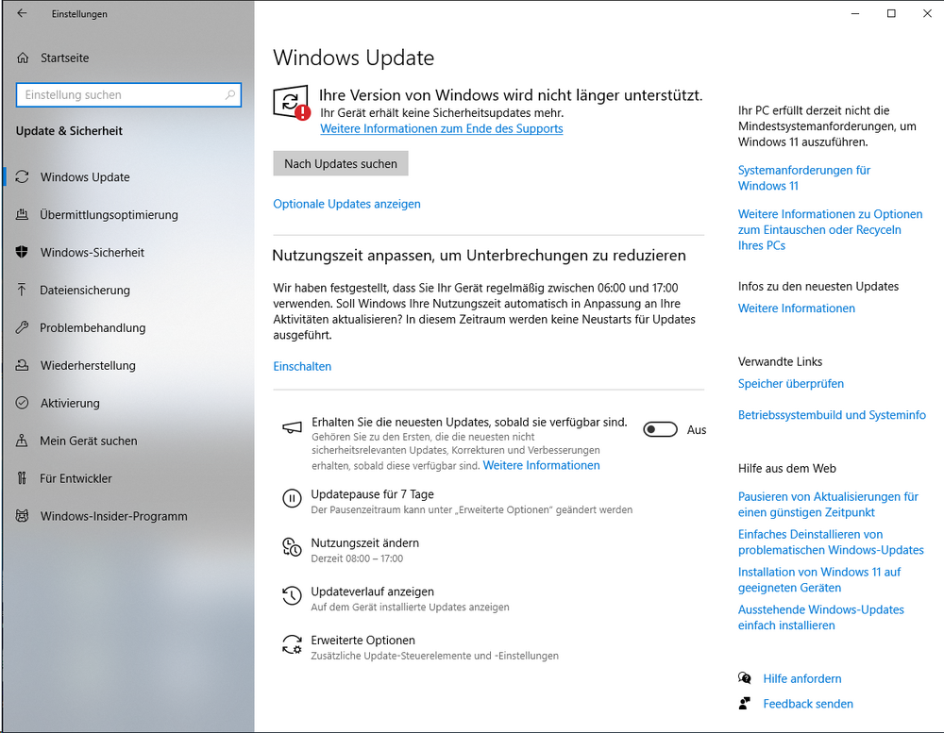Open Windows-Insider-Programm via its cat icon
The width and height of the screenshot is (944, 733).
pos(22,516)
